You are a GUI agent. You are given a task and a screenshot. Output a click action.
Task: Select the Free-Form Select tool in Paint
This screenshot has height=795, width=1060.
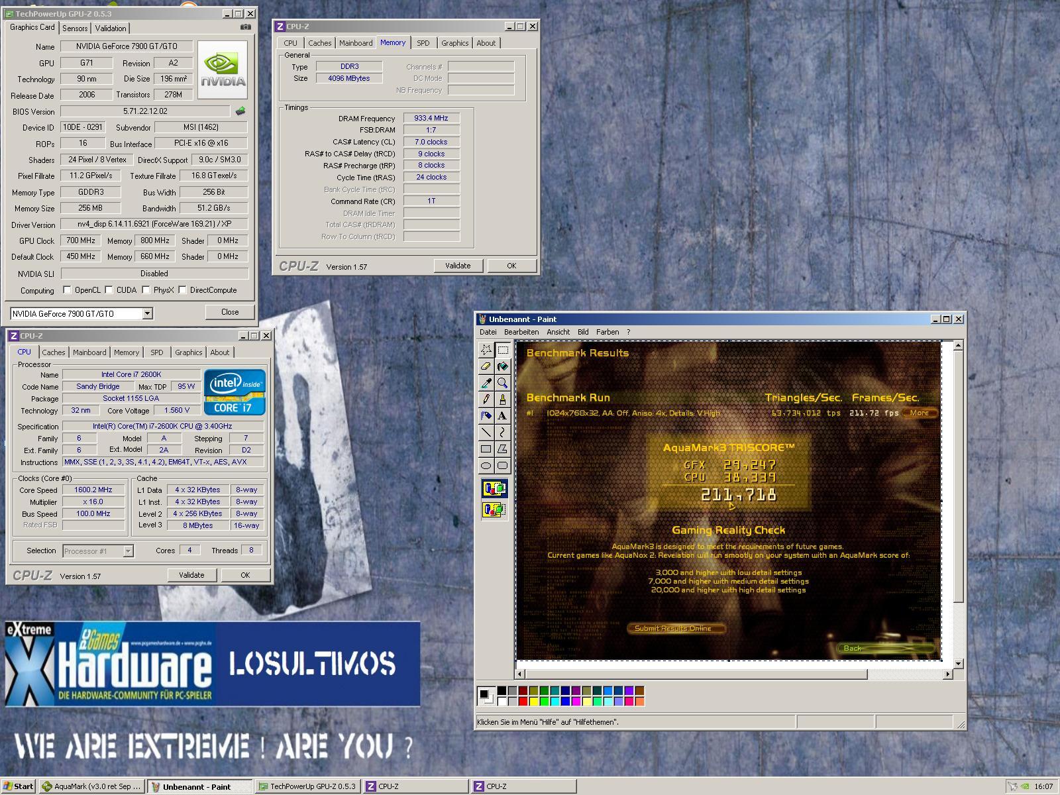click(x=486, y=350)
